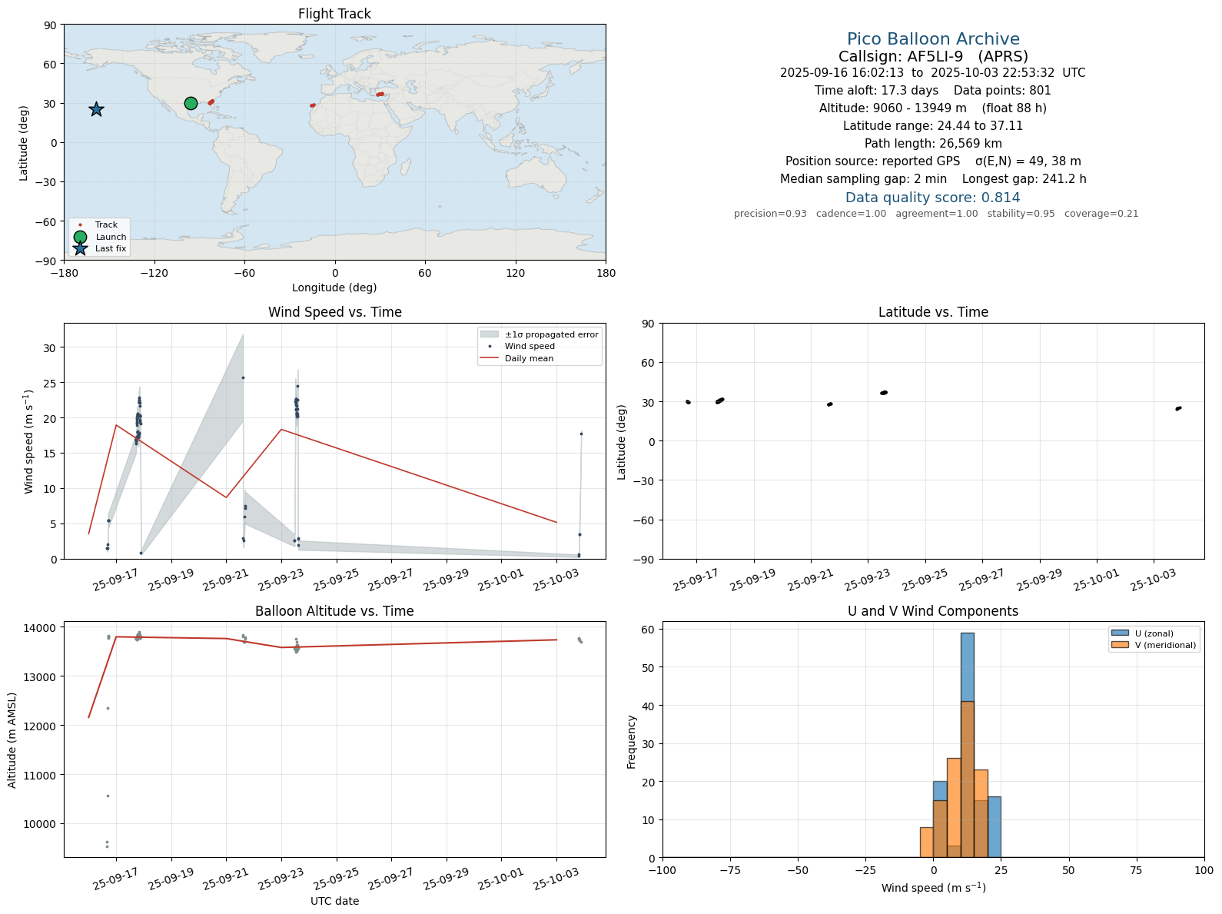1222x914 pixels.
Task: Click the 'Balloon Altitude vs. Time' chart title
Action: tap(334, 611)
